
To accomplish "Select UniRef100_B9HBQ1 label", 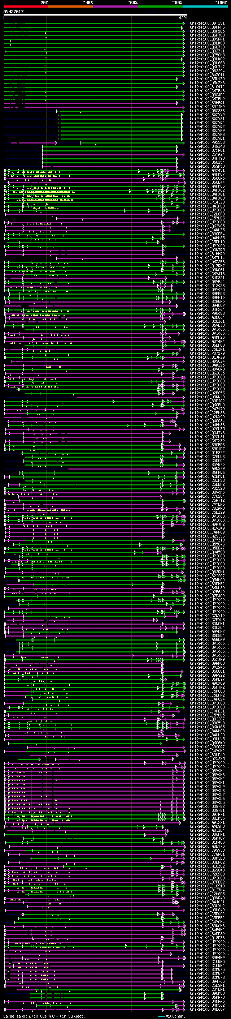I will point(207,103).
